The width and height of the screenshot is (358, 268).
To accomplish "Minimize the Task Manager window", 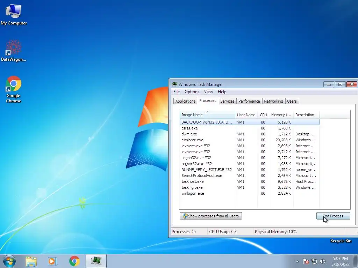I will 329,84.
